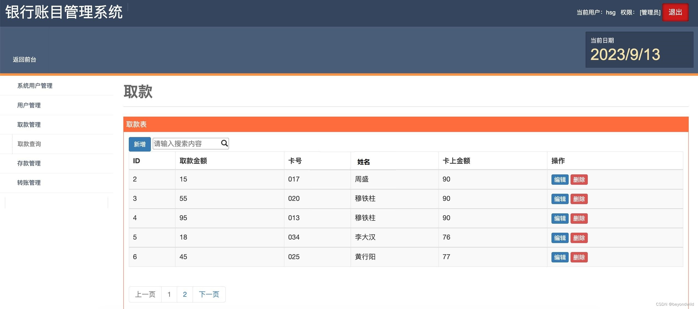Screen dimensions: 698x309
Task: Open 返回前台 in the top sidebar
Action: tap(24, 60)
